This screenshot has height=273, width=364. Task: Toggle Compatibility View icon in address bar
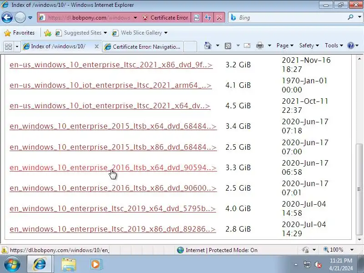pyautogui.click(x=197, y=18)
